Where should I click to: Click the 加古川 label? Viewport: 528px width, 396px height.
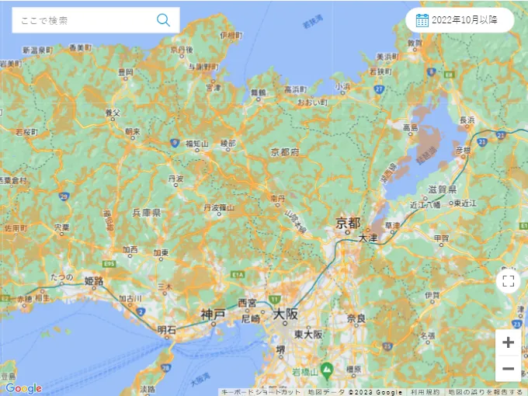[x=130, y=298]
